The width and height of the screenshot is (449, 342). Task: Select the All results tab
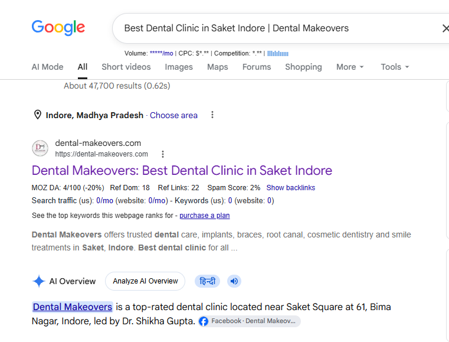point(83,67)
